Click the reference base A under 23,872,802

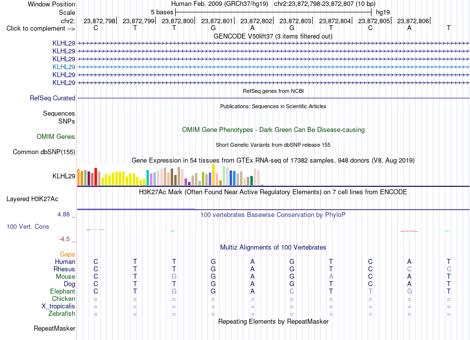point(252,28)
